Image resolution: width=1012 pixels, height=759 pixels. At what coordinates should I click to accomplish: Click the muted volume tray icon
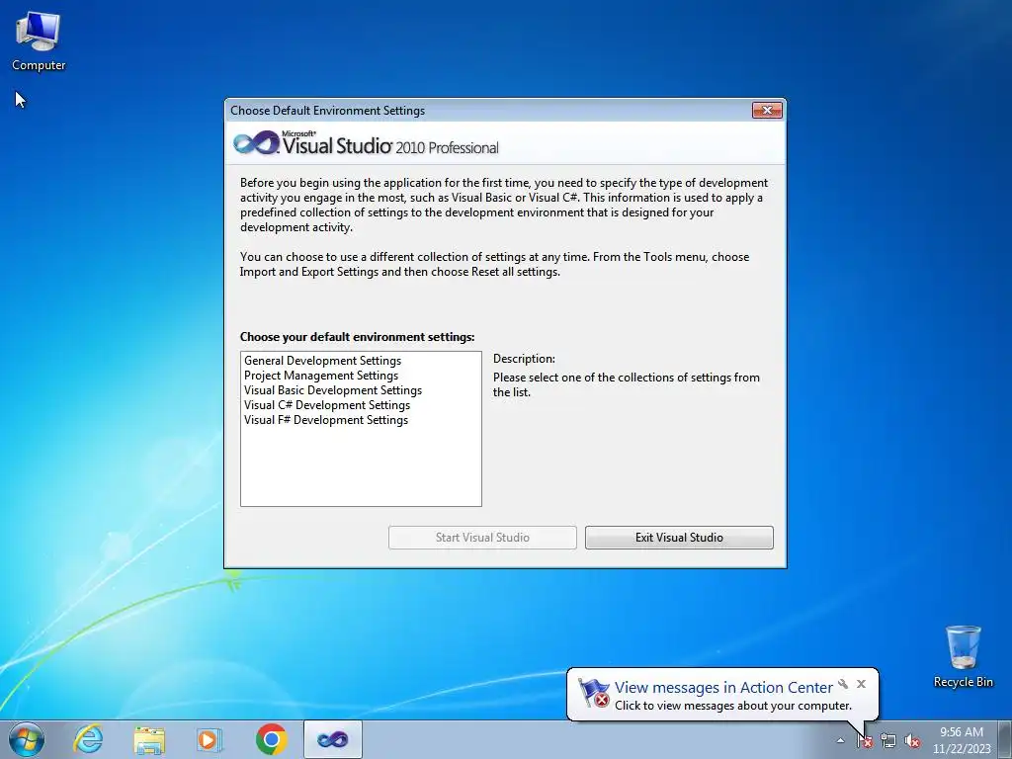pos(912,741)
